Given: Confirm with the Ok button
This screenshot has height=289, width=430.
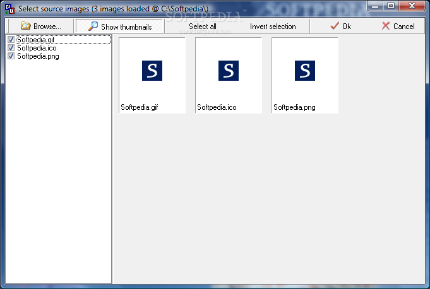Looking at the screenshot, I should click(340, 27).
